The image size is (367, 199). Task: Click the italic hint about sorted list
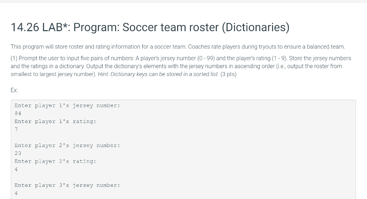point(158,74)
